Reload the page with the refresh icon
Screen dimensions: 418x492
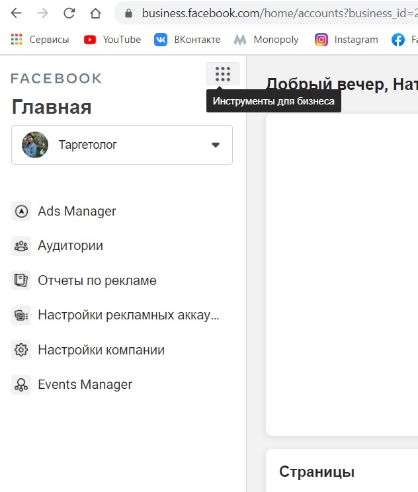pyautogui.click(x=69, y=13)
